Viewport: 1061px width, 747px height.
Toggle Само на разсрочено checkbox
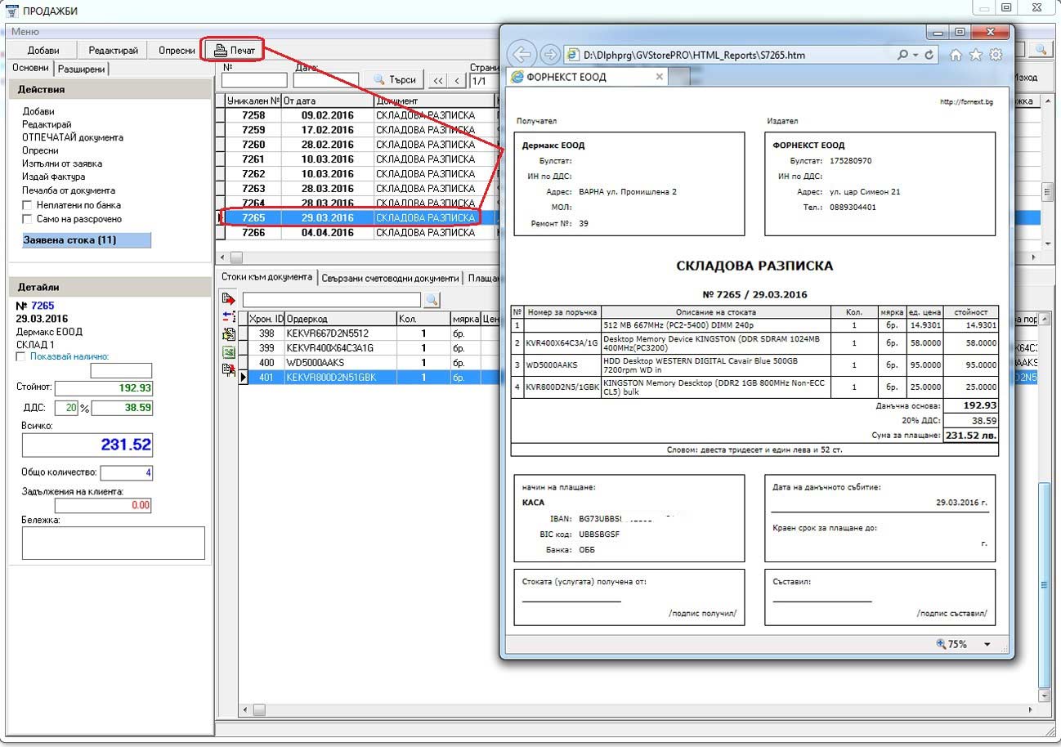tap(28, 219)
